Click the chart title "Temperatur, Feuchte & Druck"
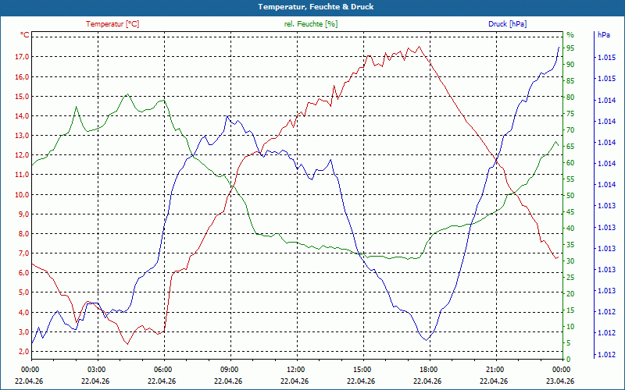Image resolution: width=625 pixels, height=390 pixels. [316, 7]
